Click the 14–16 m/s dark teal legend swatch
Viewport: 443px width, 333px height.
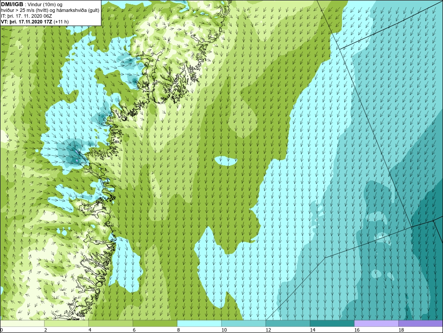(x=332, y=323)
